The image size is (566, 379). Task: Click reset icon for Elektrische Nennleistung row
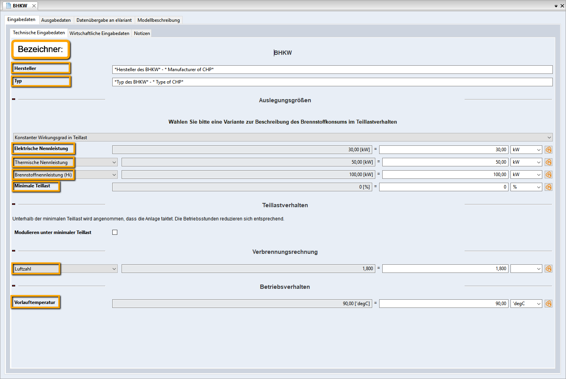(x=548, y=150)
